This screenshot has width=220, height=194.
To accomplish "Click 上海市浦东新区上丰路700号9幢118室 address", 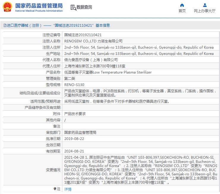I will tap(95, 66).
